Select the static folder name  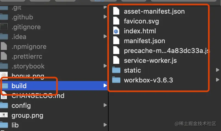click(132, 70)
